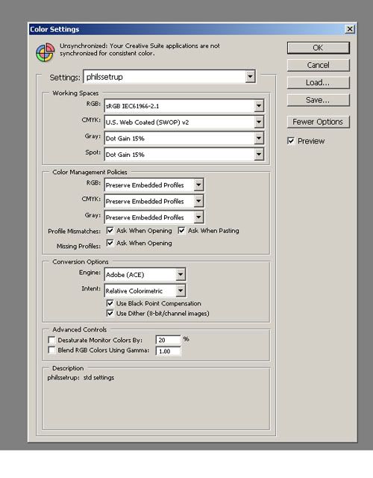Click the Load... button

coord(319,83)
